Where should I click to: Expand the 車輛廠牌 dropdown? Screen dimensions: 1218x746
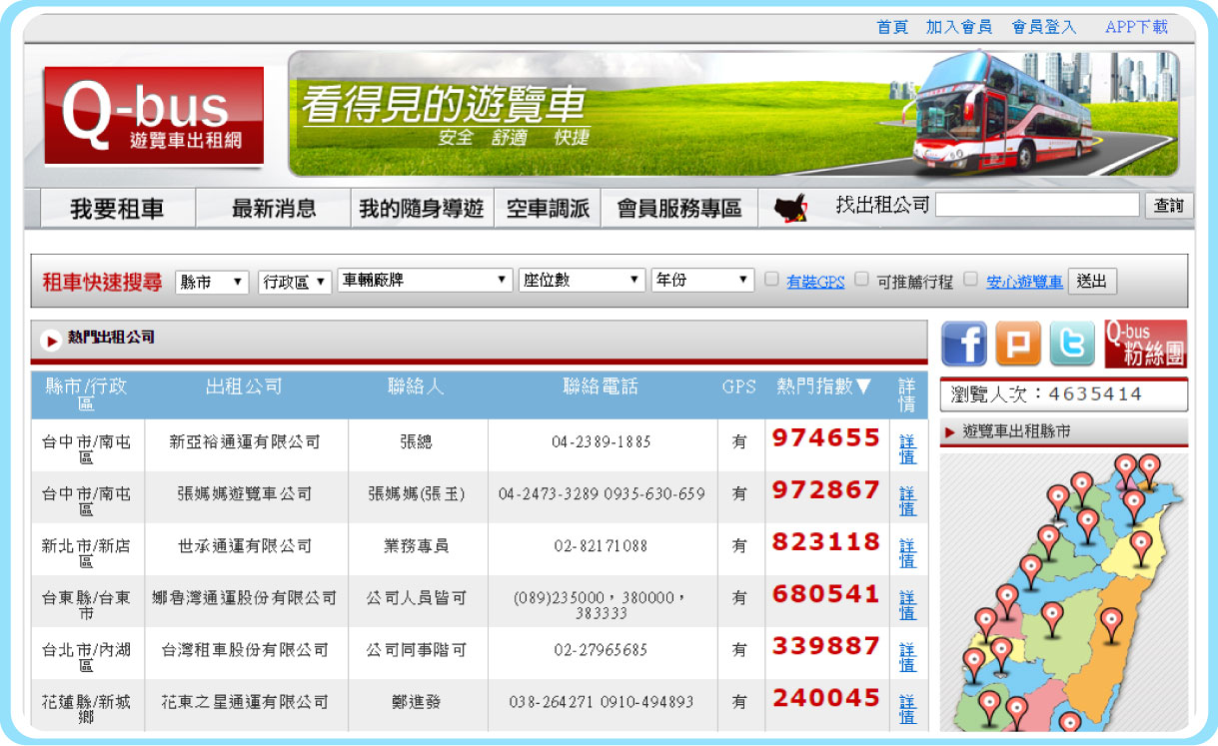[426, 281]
